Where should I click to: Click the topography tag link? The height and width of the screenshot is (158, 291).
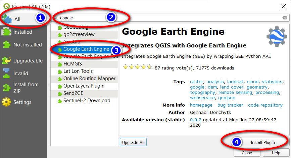[x=202, y=93]
